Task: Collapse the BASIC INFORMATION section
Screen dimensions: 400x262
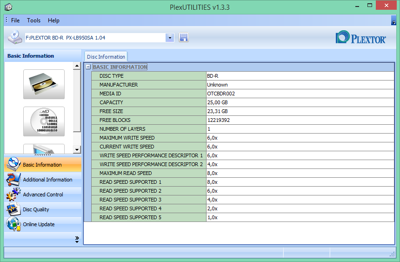Action: click(88, 67)
